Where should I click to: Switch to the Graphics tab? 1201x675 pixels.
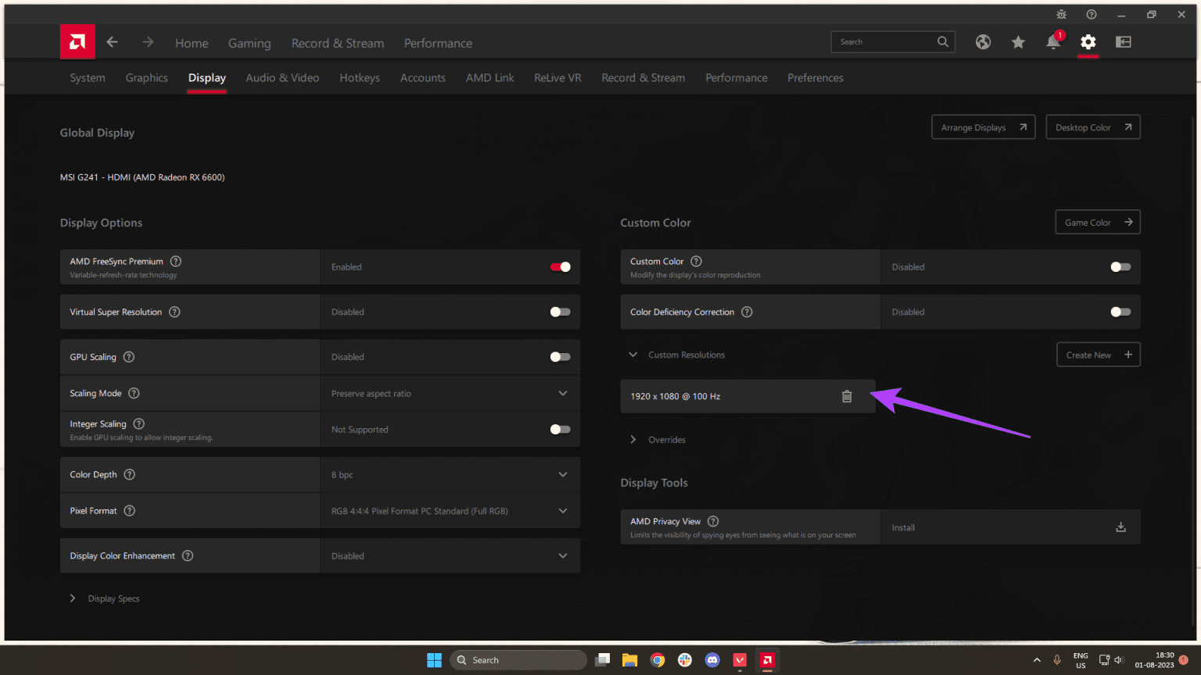pos(146,77)
